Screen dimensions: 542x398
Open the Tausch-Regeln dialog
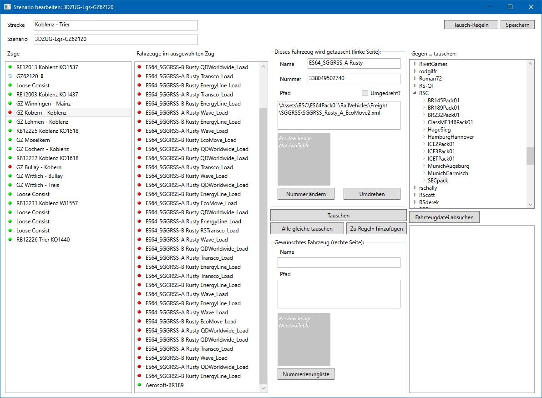[x=471, y=25]
